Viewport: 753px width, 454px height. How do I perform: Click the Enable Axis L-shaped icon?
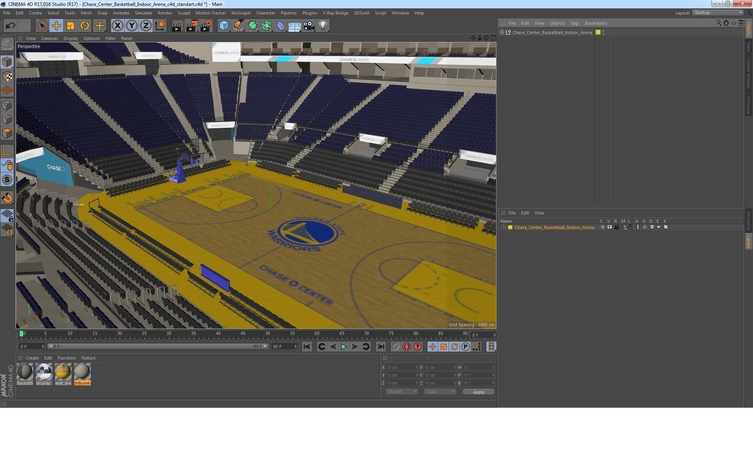pos(7,151)
